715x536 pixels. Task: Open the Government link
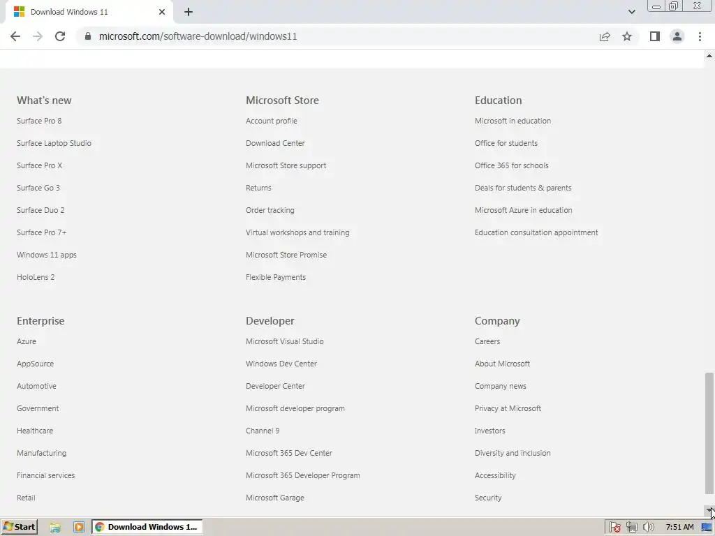pos(38,408)
